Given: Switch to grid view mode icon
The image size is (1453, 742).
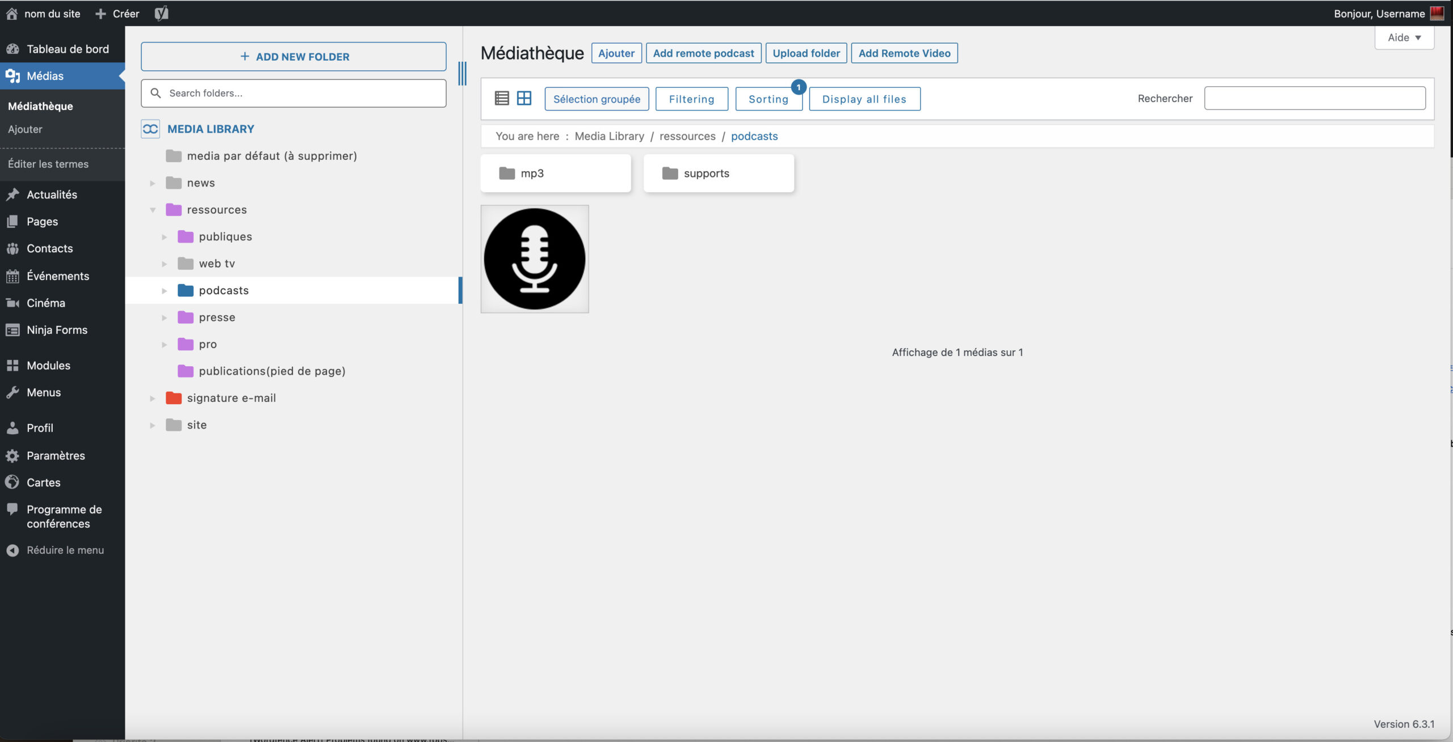Looking at the screenshot, I should coord(524,99).
